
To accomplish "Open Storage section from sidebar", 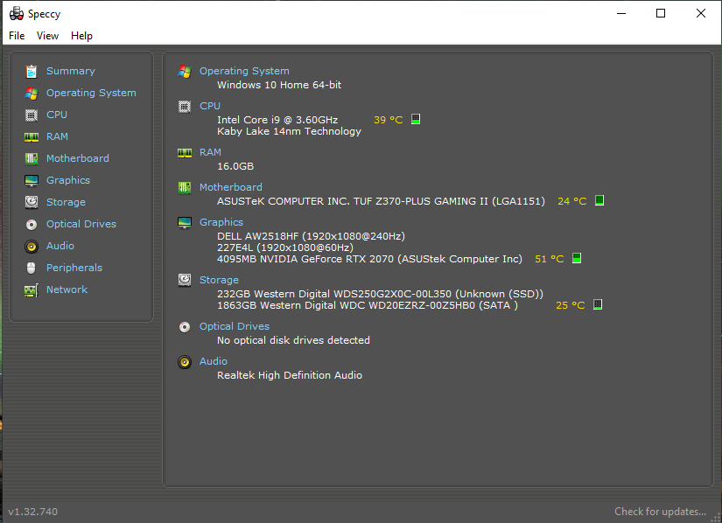I will coord(66,202).
